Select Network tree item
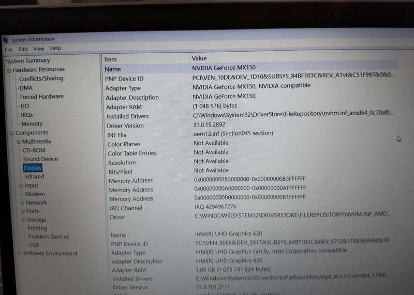This screenshot has height=295, width=414. pos(36,203)
